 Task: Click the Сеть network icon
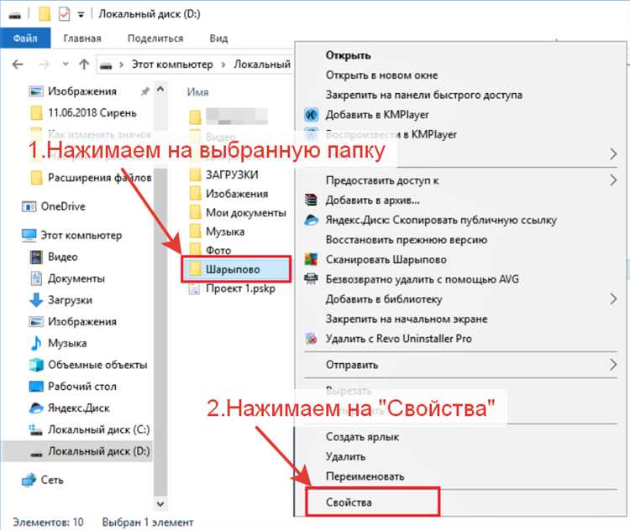pos(29,480)
